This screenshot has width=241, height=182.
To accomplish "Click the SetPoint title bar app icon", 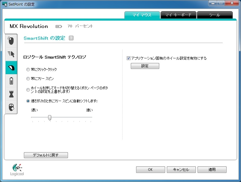I will pyautogui.click(x=5, y=4).
